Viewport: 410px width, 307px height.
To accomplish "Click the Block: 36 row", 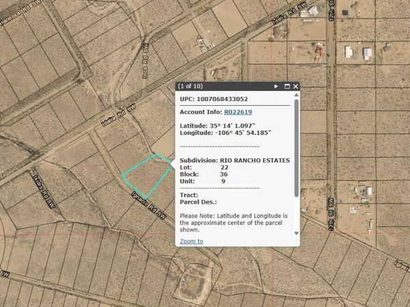I will pyautogui.click(x=204, y=174).
